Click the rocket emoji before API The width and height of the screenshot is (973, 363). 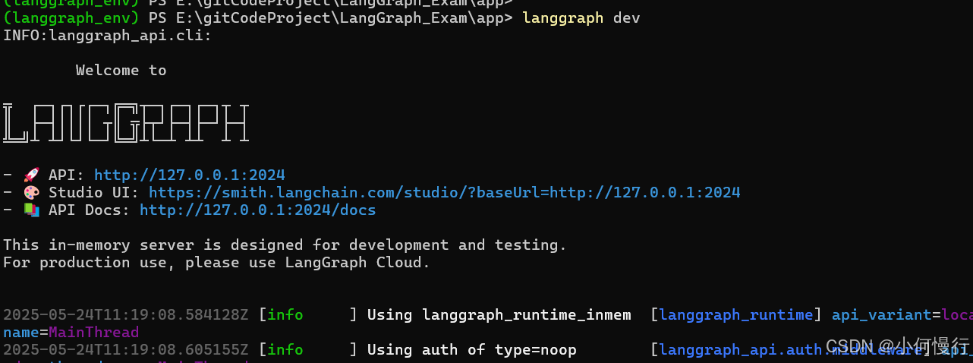(x=31, y=175)
